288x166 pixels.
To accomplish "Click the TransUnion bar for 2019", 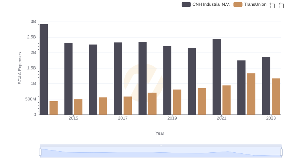I will pos(177,102).
